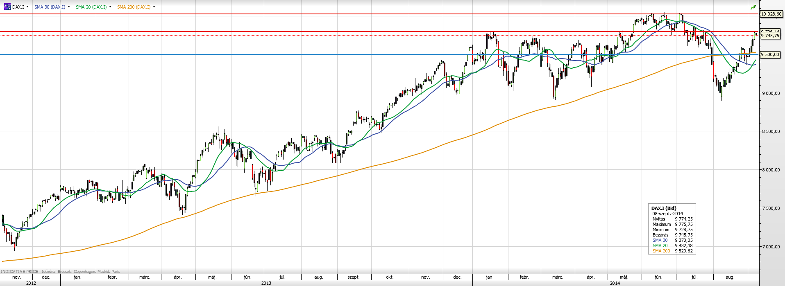Screen dimensions: 785x286
Task: Click the Maximum value 9 775,75
Action: coord(684,224)
